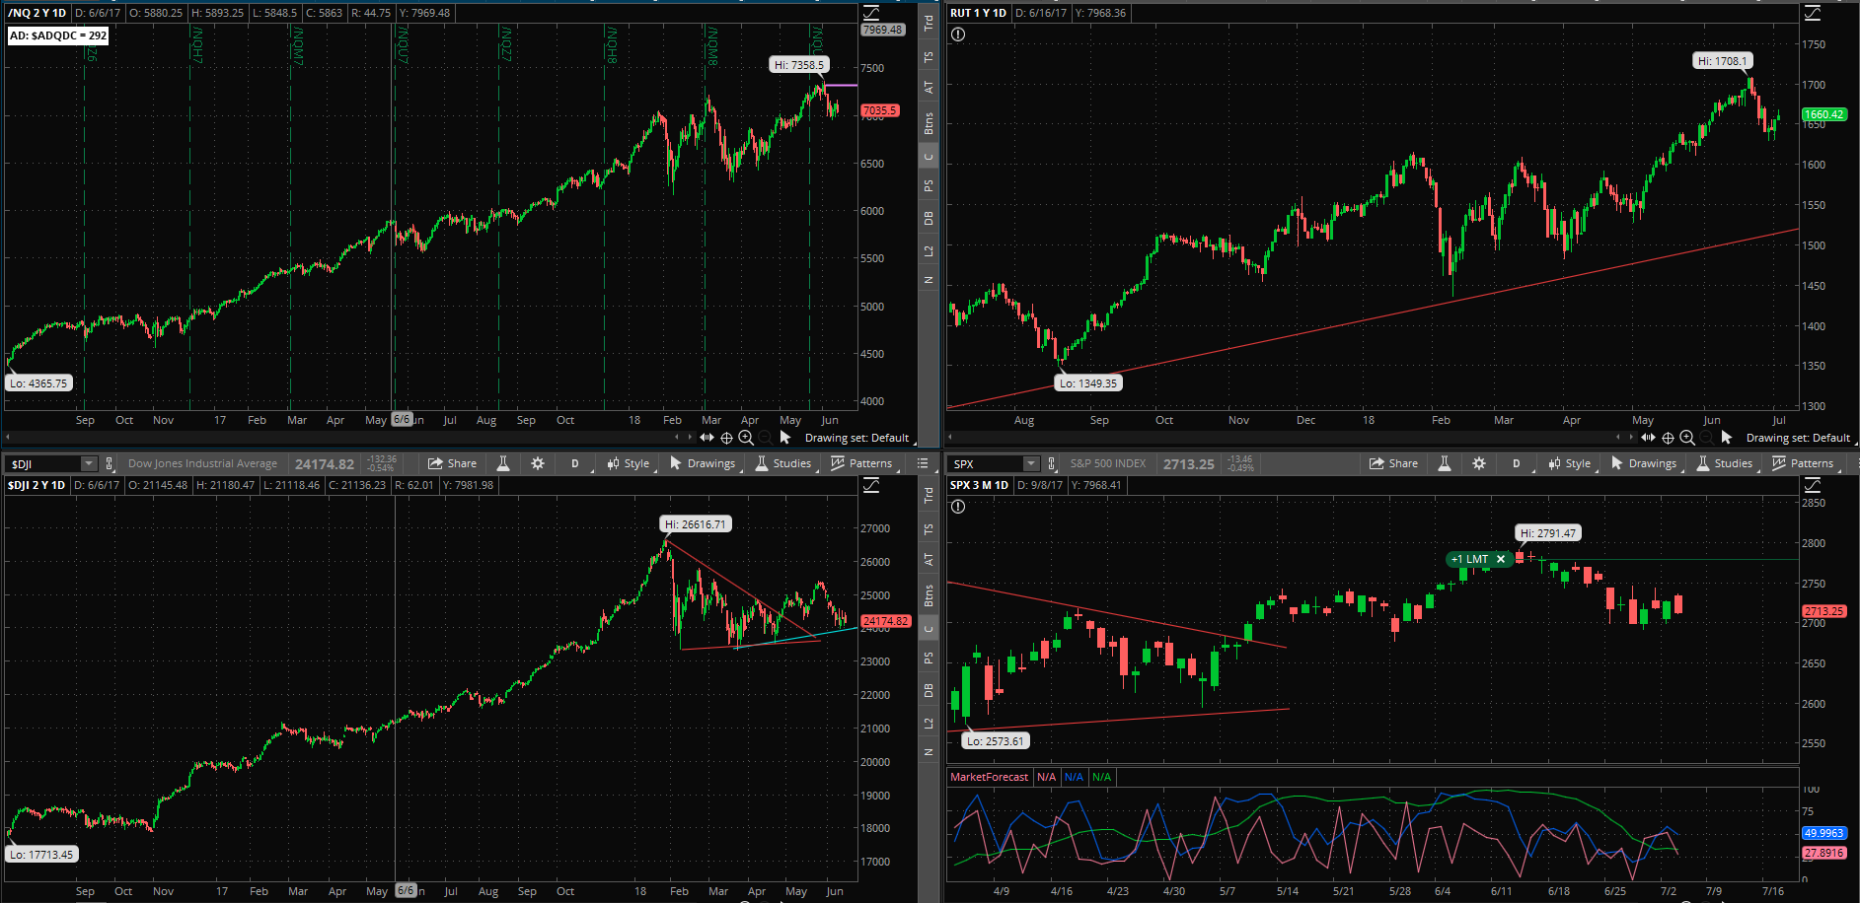This screenshot has width=1860, height=903.
Task: Click the Hi: 26616.71 bubble on the $DJI chart
Action: [696, 524]
